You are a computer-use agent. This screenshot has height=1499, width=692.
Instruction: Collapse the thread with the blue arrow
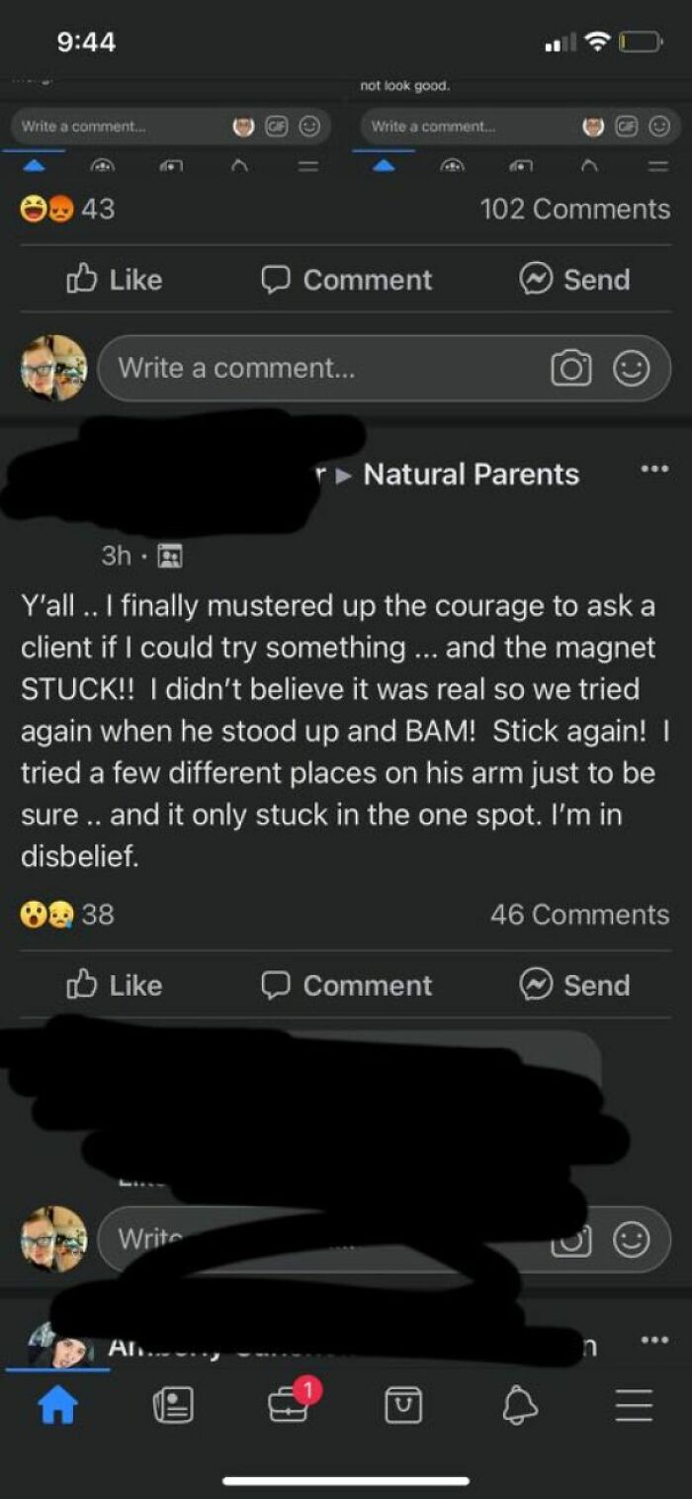(x=33, y=166)
